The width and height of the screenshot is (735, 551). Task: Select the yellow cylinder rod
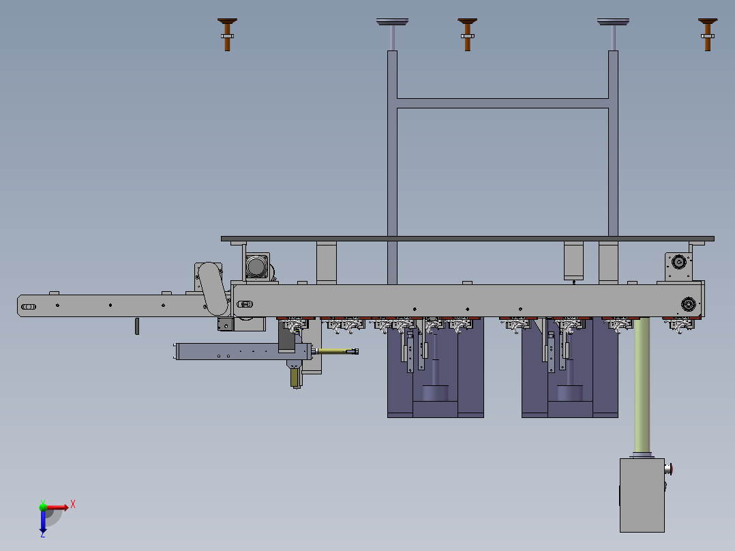[334, 351]
